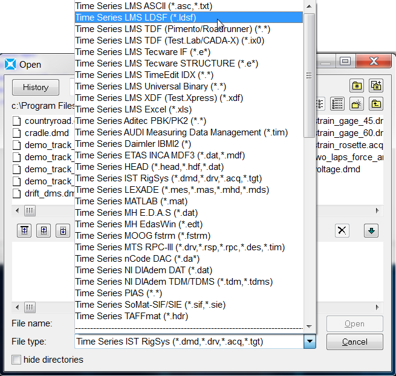Select file strain_gage_45

pyautogui.click(x=349, y=121)
